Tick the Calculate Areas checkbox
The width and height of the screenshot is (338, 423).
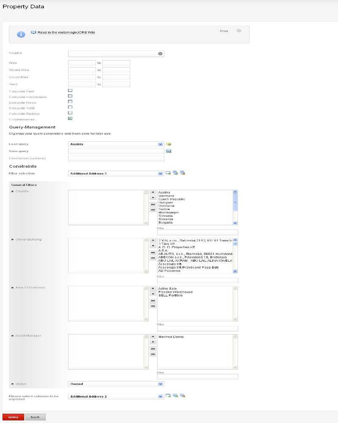70,102
